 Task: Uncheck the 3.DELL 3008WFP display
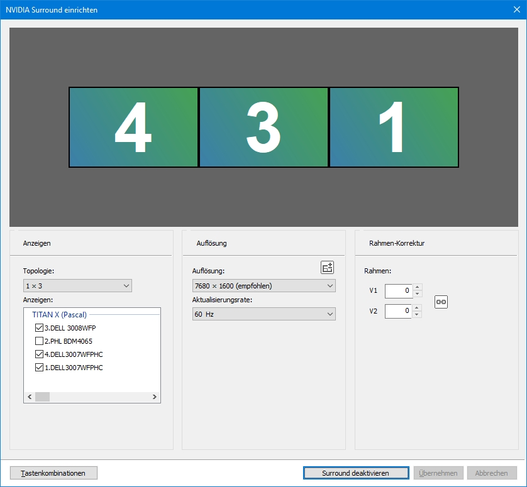(39, 328)
